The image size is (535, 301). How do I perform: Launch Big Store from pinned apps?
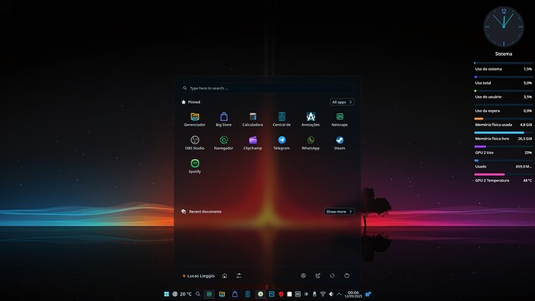pos(224,119)
